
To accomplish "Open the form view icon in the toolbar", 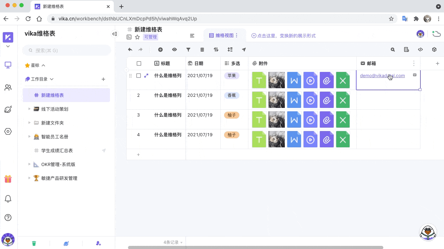I will tap(406, 49).
